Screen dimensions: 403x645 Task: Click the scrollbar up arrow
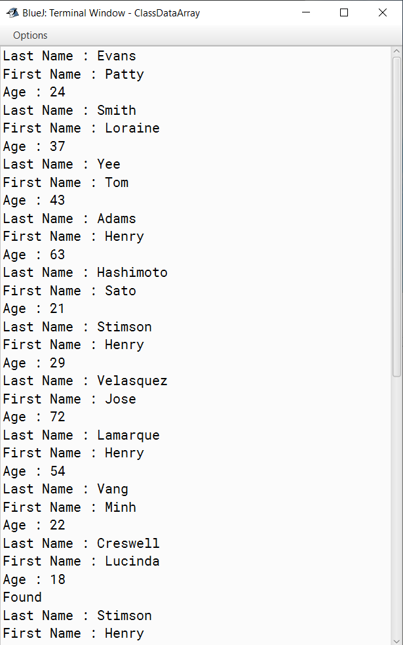[x=396, y=51]
